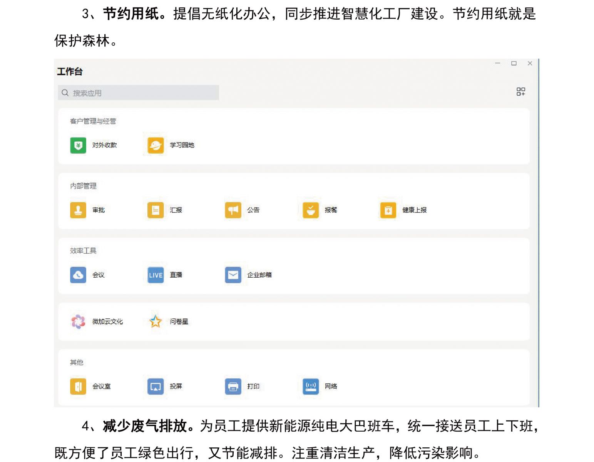Open the 直播 LIVE streaming icon
Viewport: 594px width, 462px height.
[156, 275]
